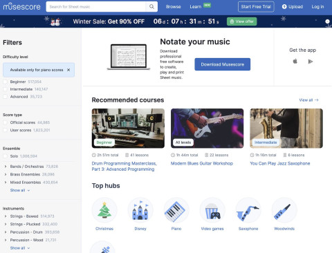Click the Google Play store icon
The width and height of the screenshot is (332, 253).
point(311,62)
